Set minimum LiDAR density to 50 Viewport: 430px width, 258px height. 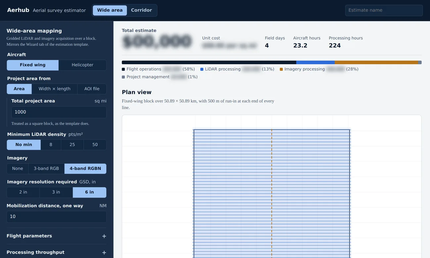[x=95, y=145]
